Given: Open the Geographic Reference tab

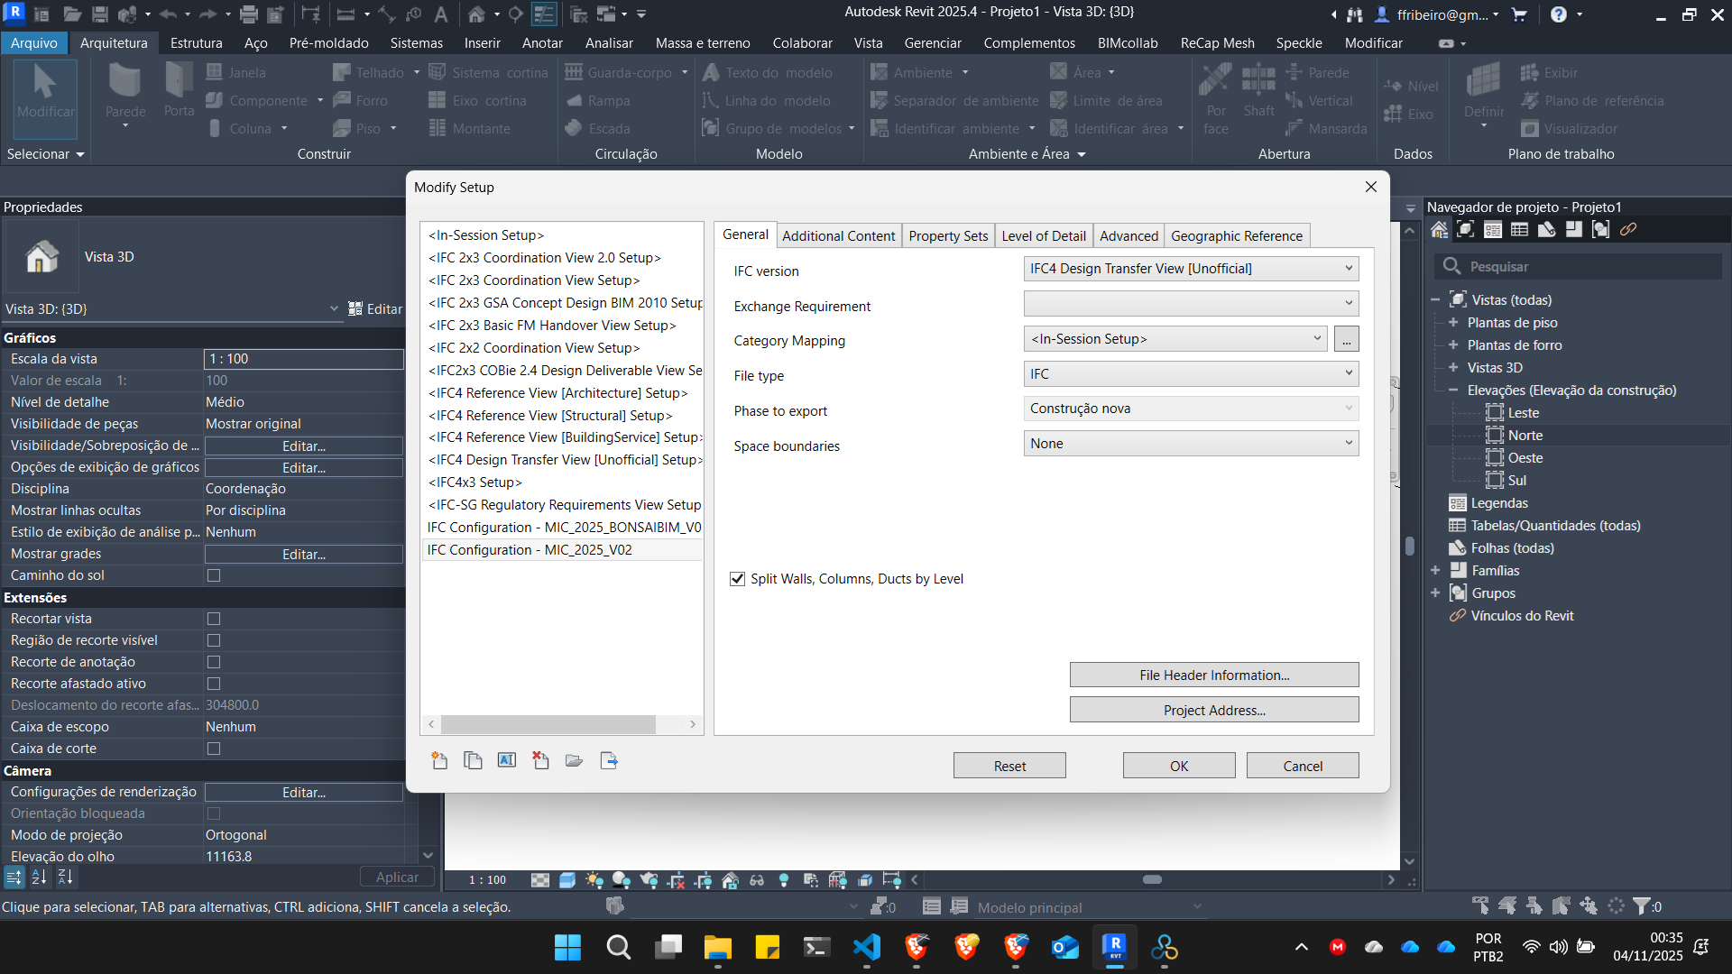Looking at the screenshot, I should 1236,236.
